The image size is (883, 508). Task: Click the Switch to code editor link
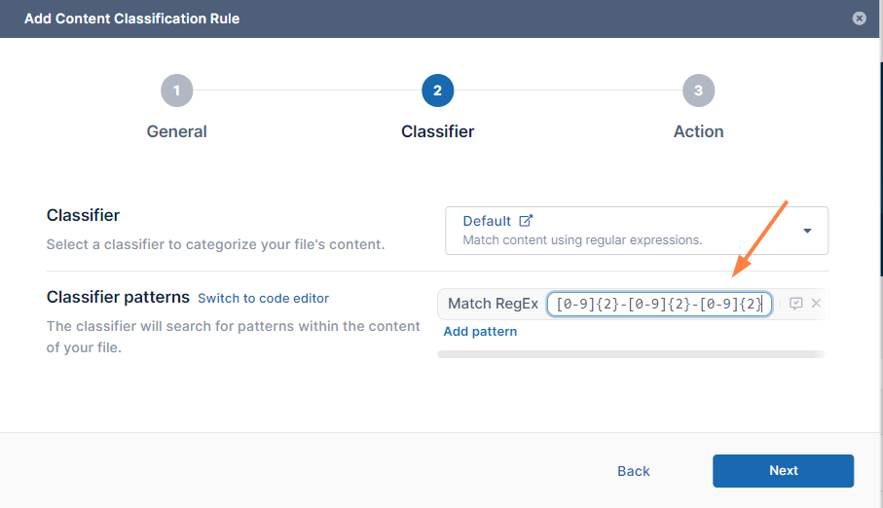point(263,299)
